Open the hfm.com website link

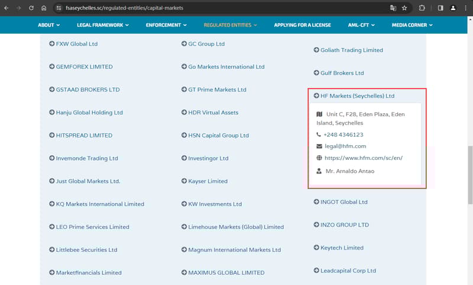coord(364,158)
